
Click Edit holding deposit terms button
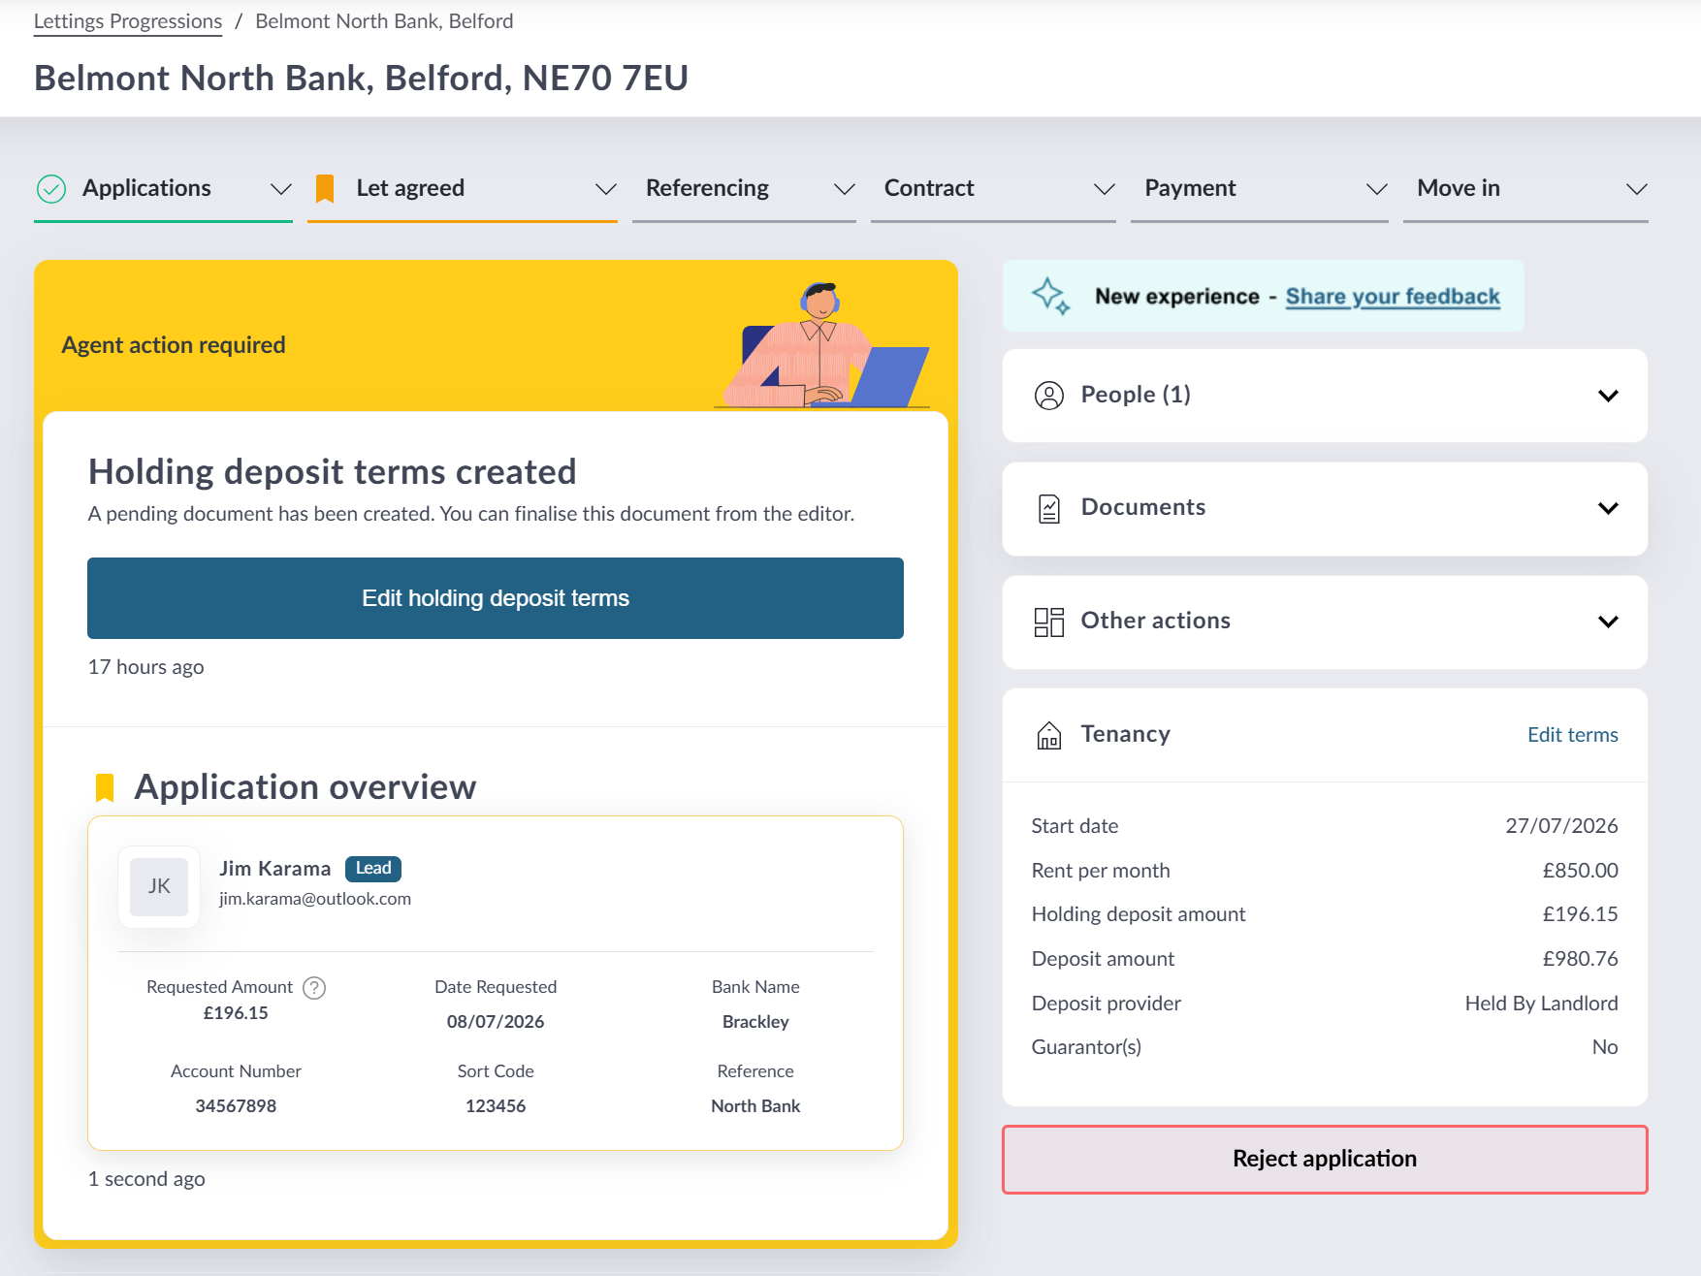[496, 598]
